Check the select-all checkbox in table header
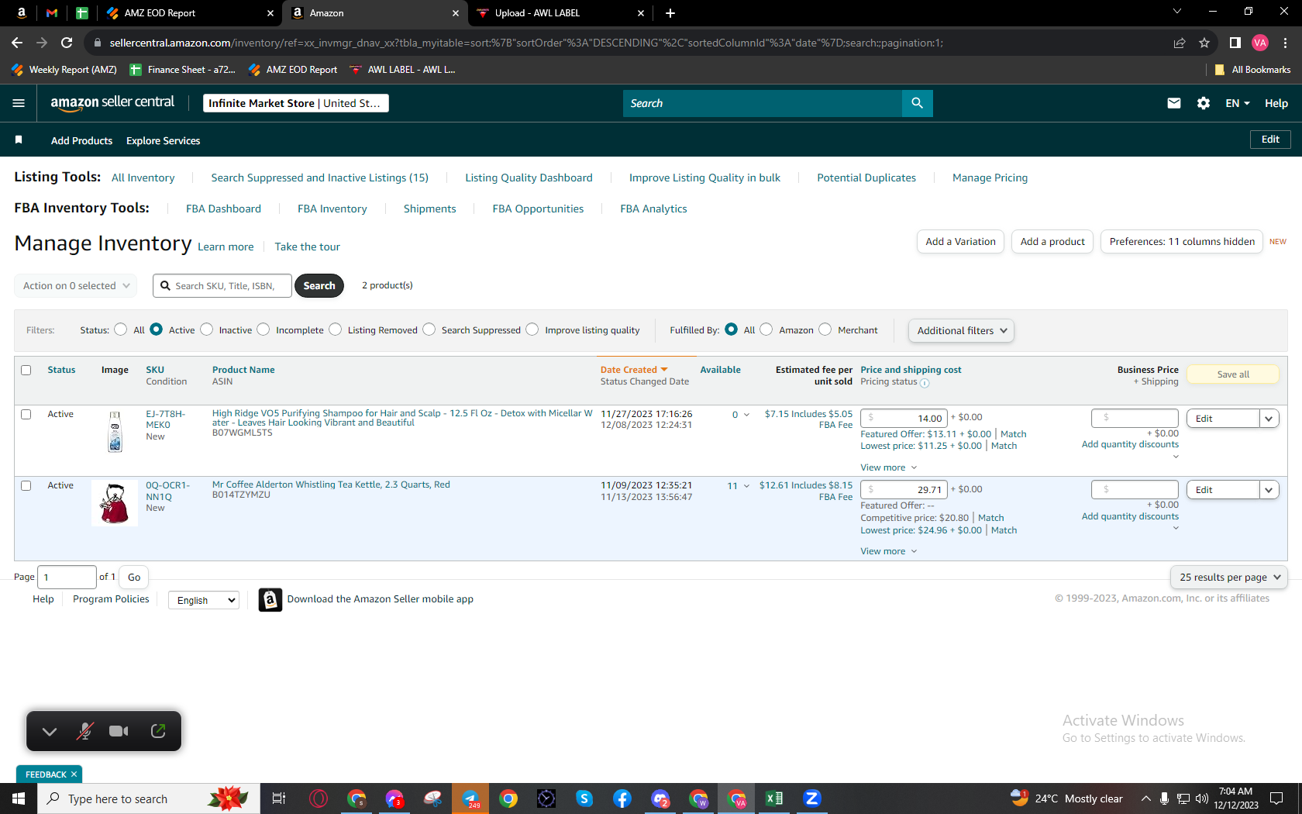The height and width of the screenshot is (814, 1302). click(26, 371)
